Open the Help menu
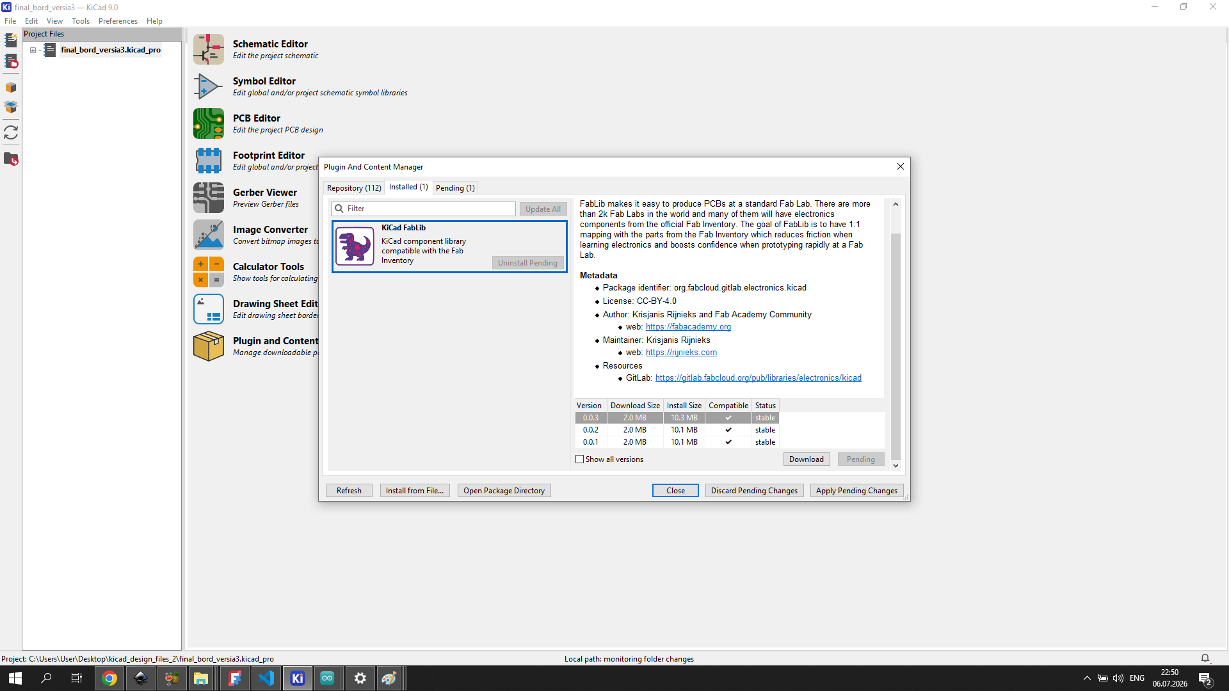This screenshot has height=691, width=1229. 154,21
